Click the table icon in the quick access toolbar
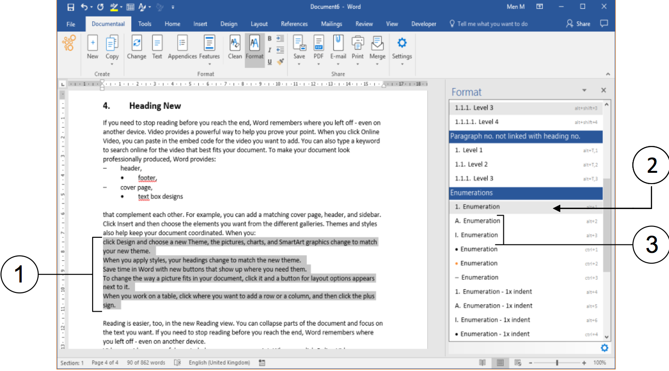This screenshot has height=371, width=669. [130, 7]
